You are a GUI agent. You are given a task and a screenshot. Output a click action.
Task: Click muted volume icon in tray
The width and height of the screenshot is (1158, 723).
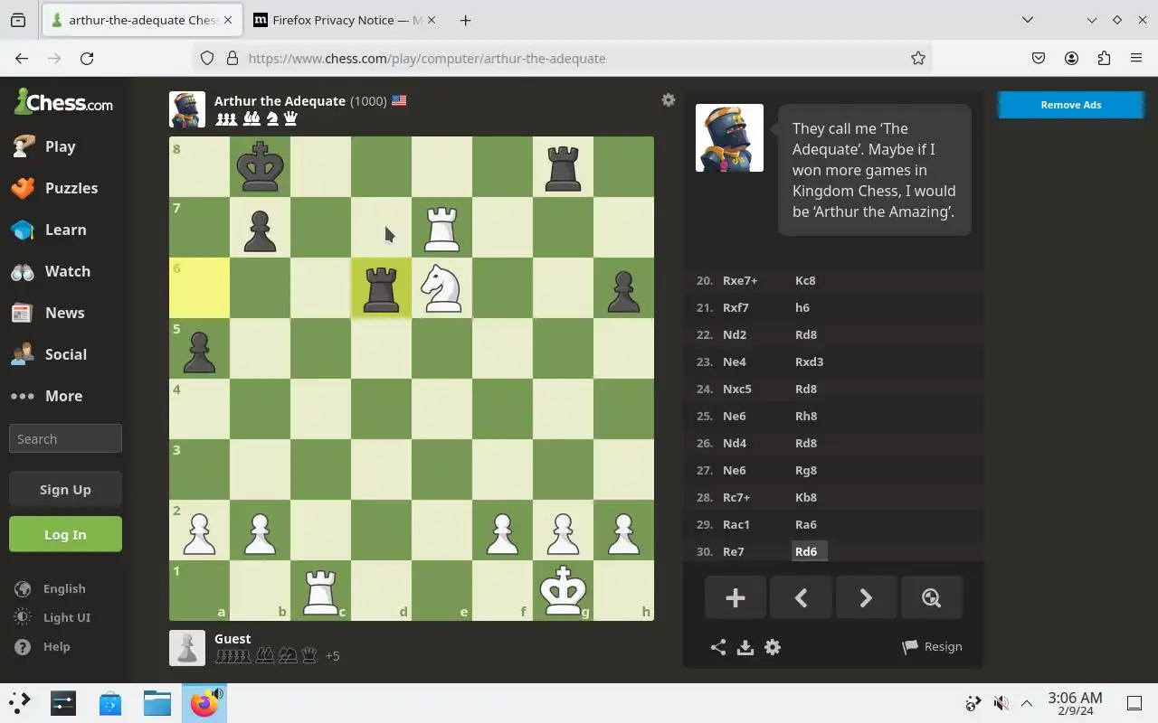click(1001, 703)
